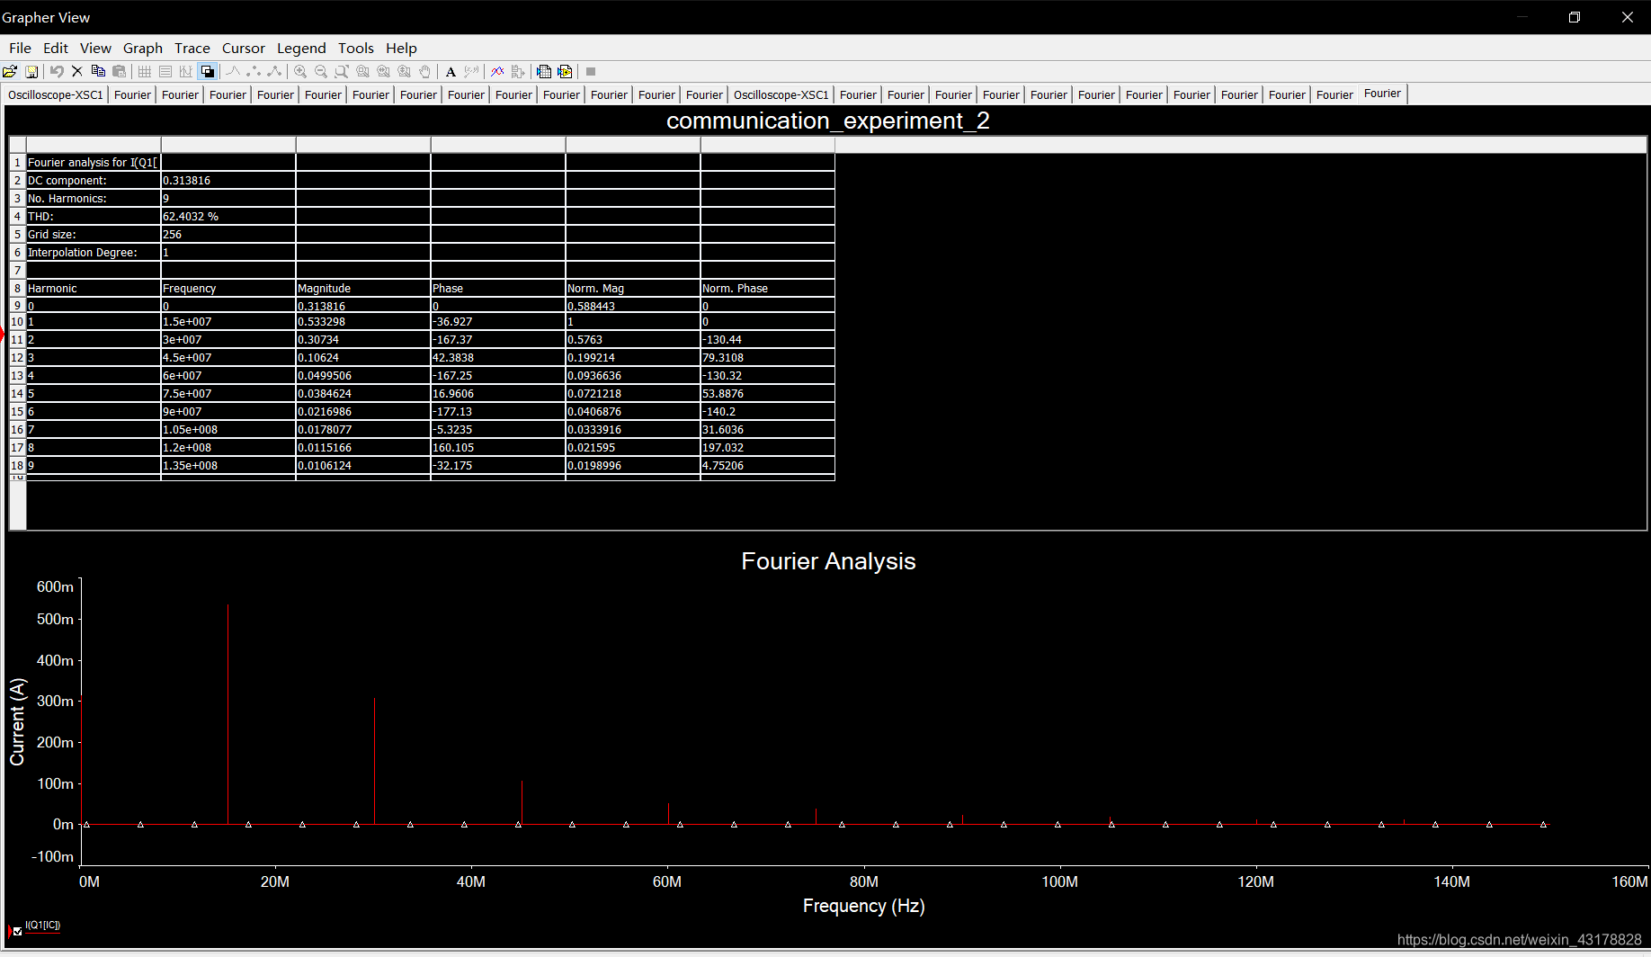Select the line-and-symbols trace style icon
1651x957 pixels.
click(x=274, y=72)
